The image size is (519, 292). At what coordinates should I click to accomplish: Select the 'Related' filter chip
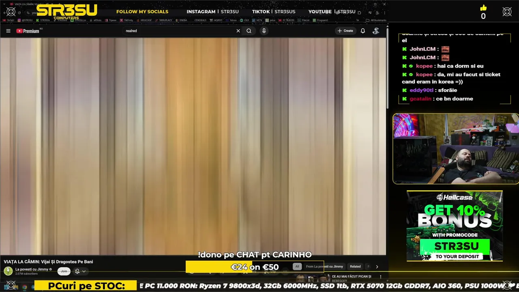[x=355, y=266]
